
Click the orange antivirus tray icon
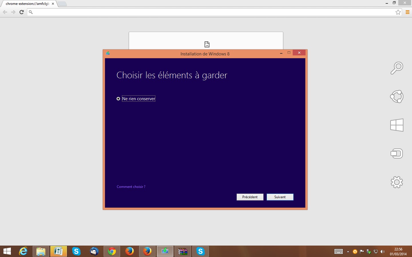click(355, 252)
